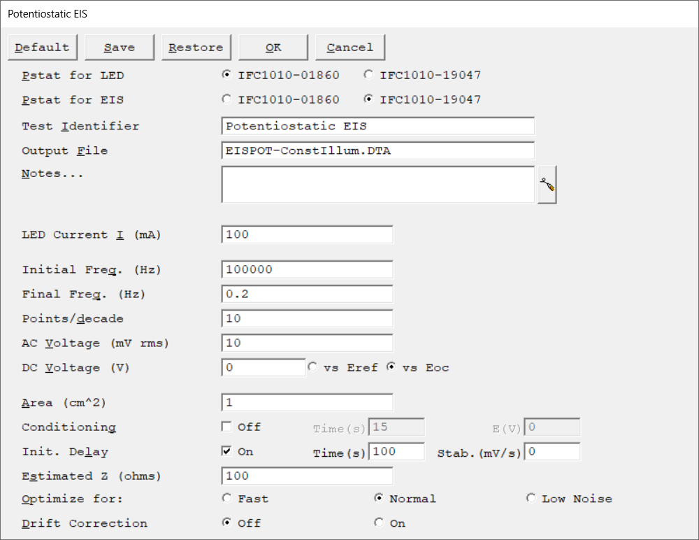This screenshot has width=699, height=540.
Task: Uncheck the Init. Delay checkbox
Action: pyautogui.click(x=226, y=451)
